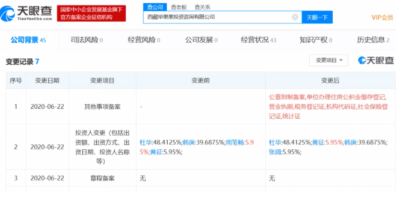Switch to the 知识产权 tab
Screen dimensions: 396x209
click(x=316, y=40)
